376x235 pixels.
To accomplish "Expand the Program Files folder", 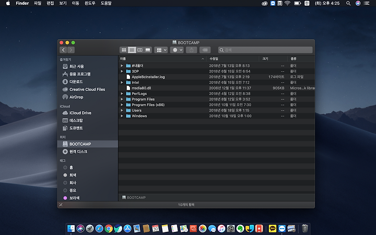I will 122,99.
